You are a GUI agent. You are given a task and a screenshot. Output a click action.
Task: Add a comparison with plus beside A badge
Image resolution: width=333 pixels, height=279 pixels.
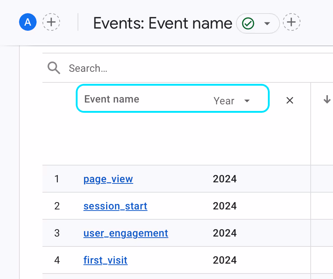coord(51,23)
